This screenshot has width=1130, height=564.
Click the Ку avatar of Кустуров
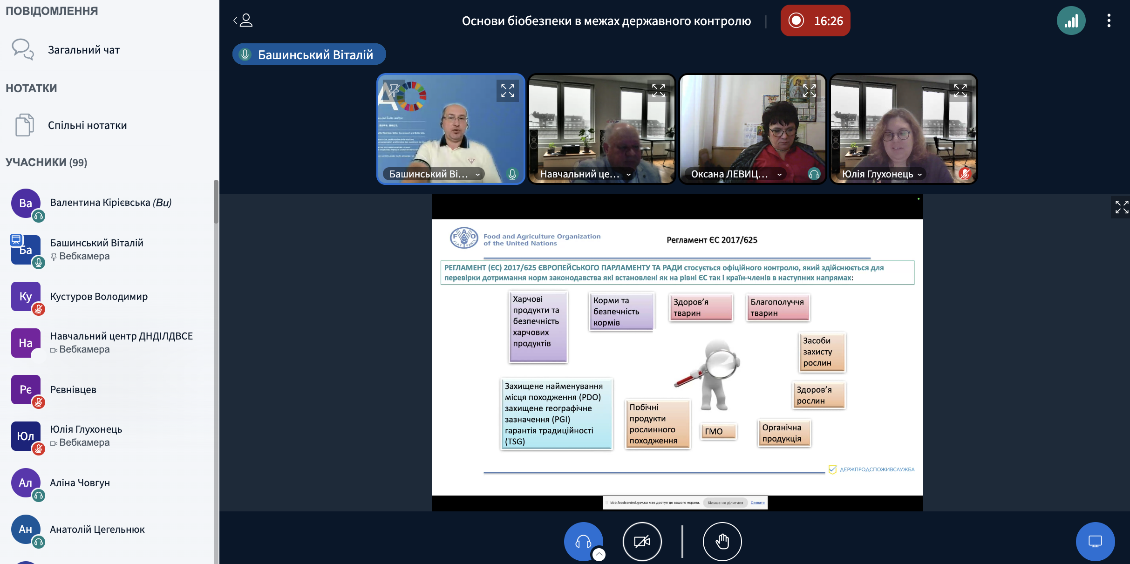26,296
